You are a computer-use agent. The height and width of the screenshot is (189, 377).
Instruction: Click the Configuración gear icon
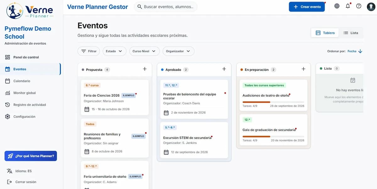point(8,117)
